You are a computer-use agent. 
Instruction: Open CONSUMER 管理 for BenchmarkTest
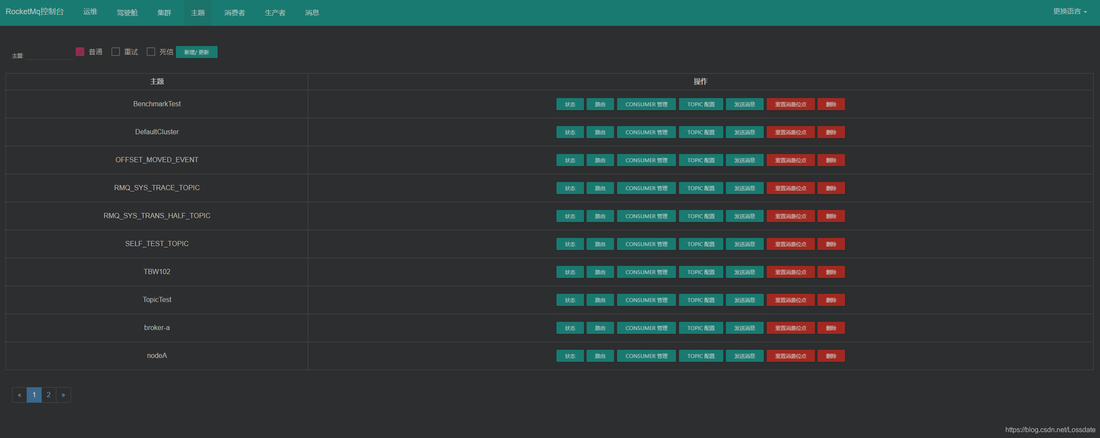coord(646,104)
